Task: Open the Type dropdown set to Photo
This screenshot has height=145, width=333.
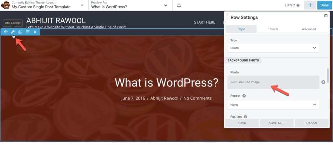Action: [x=273, y=48]
